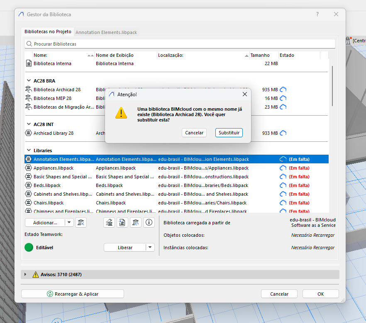Click the help question mark in Gestor da Biblioteca

click(x=317, y=14)
